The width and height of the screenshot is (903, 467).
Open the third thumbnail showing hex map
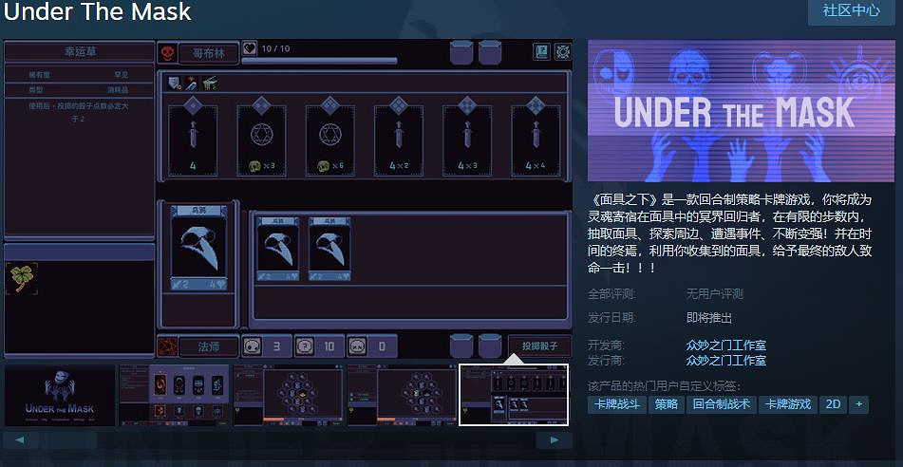pos(289,395)
